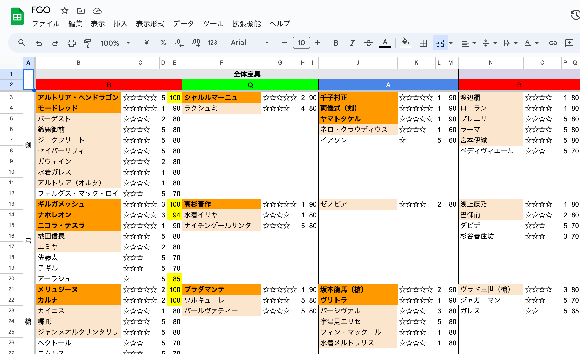The image size is (580, 354).
Task: Expand merge cells type dropdown arrow
Action: point(451,43)
